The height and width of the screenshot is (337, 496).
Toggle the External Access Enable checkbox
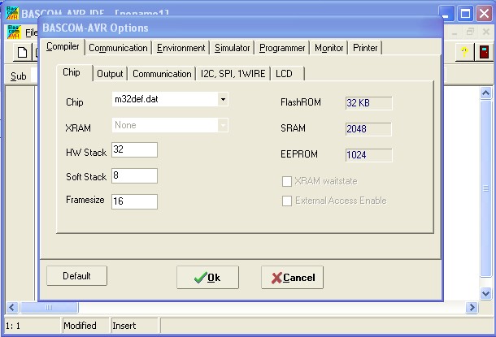(286, 201)
